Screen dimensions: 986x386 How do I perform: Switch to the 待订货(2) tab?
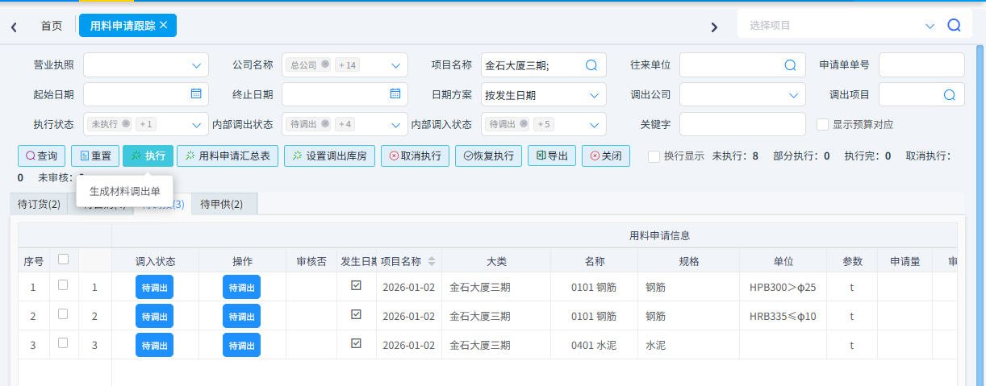(x=39, y=204)
